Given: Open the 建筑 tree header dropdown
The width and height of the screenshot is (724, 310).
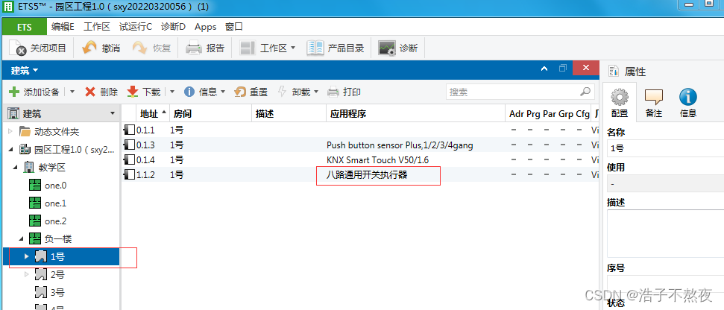Looking at the screenshot, I should point(113,113).
